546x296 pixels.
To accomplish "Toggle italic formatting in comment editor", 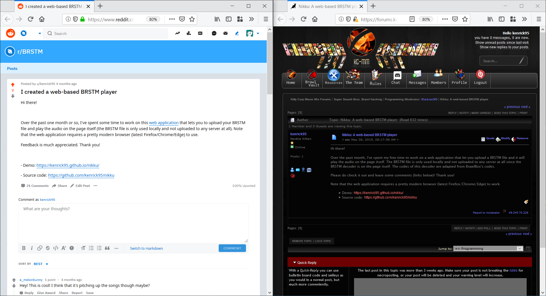I will [x=32, y=248].
